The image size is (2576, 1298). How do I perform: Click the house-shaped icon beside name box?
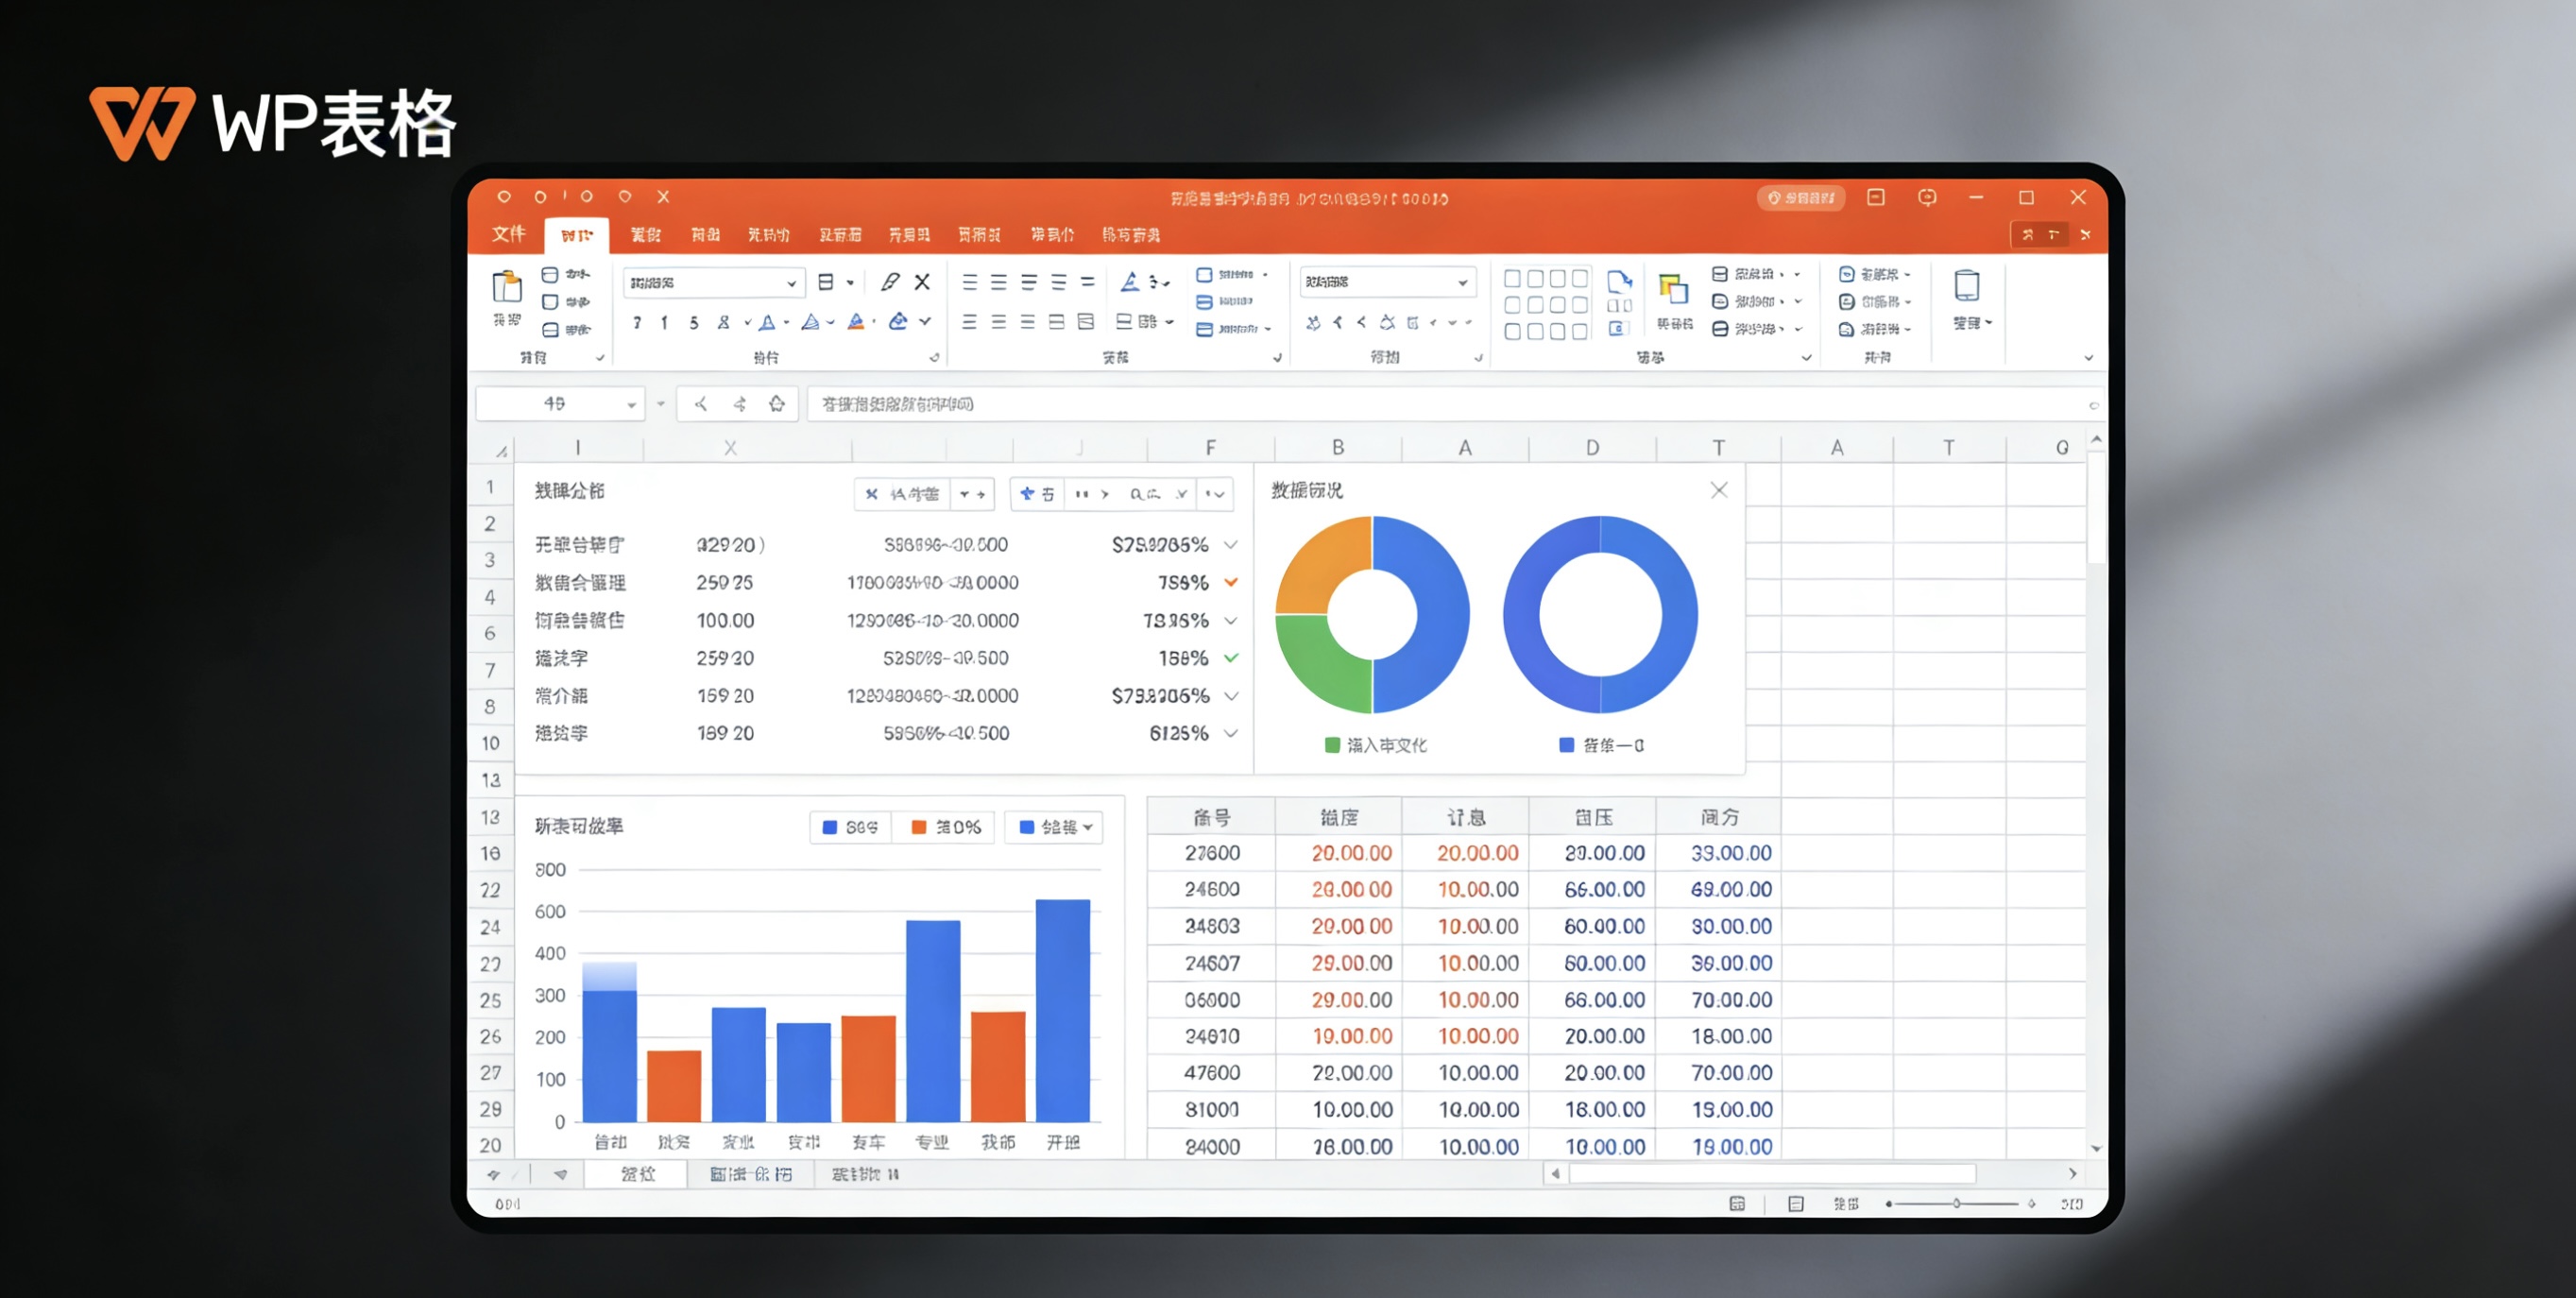tap(777, 404)
